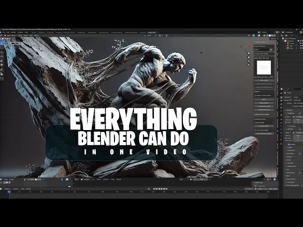
Task: Expand the Performance panel
Action: click(x=290, y=173)
